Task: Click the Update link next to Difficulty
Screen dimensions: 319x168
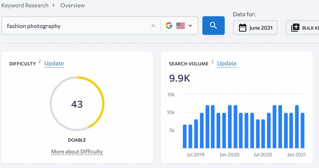Action: coord(54,63)
